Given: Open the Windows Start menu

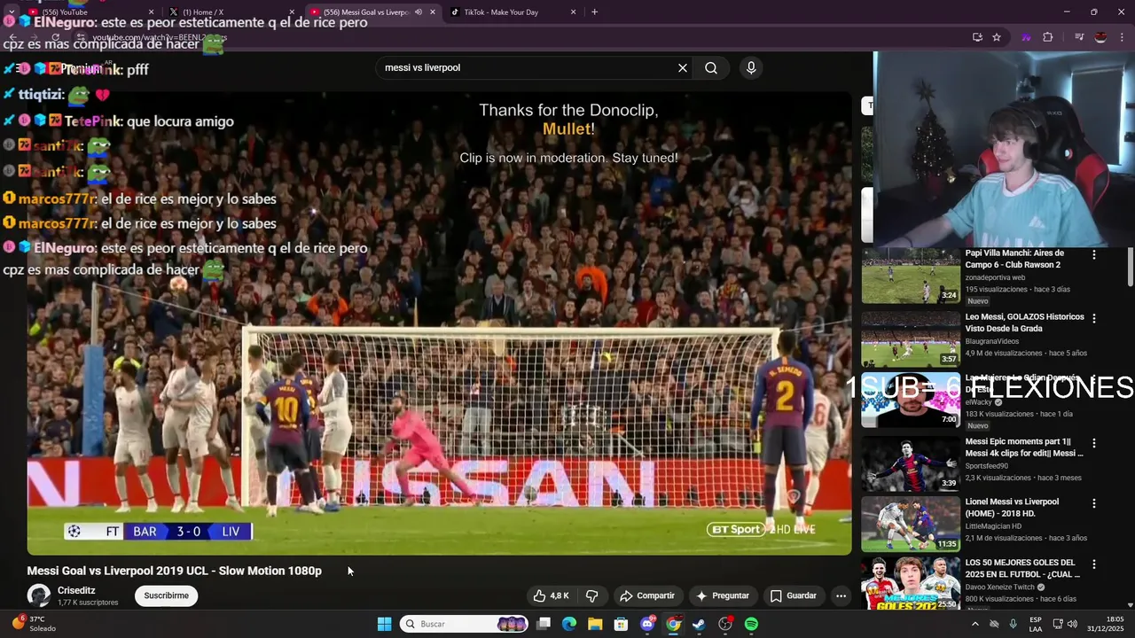Looking at the screenshot, I should point(384,624).
